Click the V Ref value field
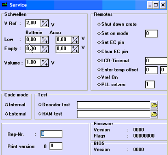The image size is (168, 155). coord(33,23)
